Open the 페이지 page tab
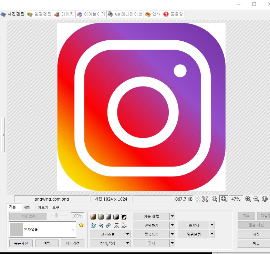Screen dimensions: 270x254 (x=64, y=14)
